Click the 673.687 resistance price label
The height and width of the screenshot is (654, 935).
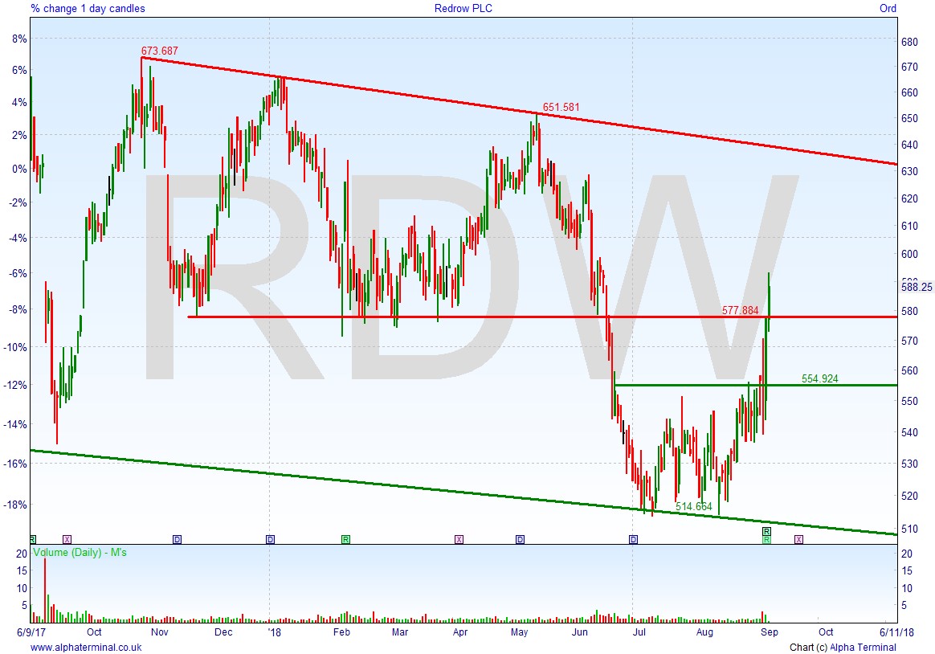coord(159,51)
